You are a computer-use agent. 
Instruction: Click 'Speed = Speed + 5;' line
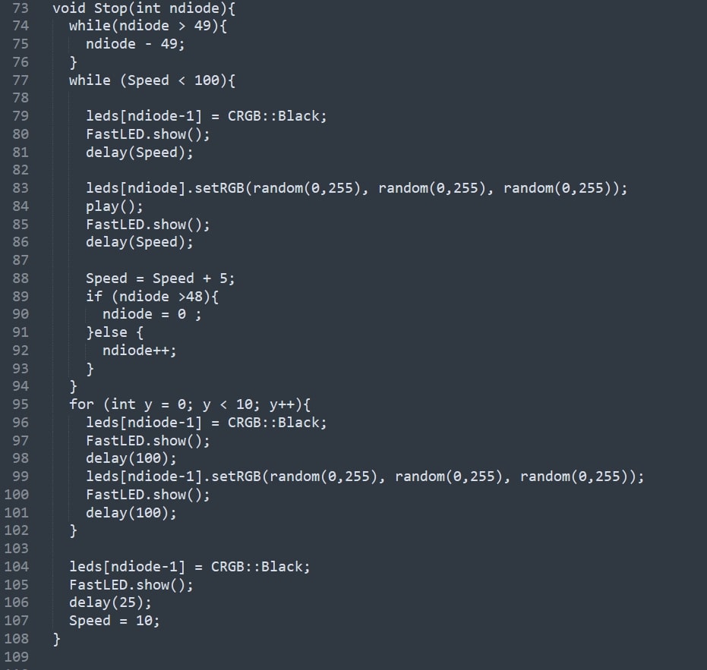[160, 278]
